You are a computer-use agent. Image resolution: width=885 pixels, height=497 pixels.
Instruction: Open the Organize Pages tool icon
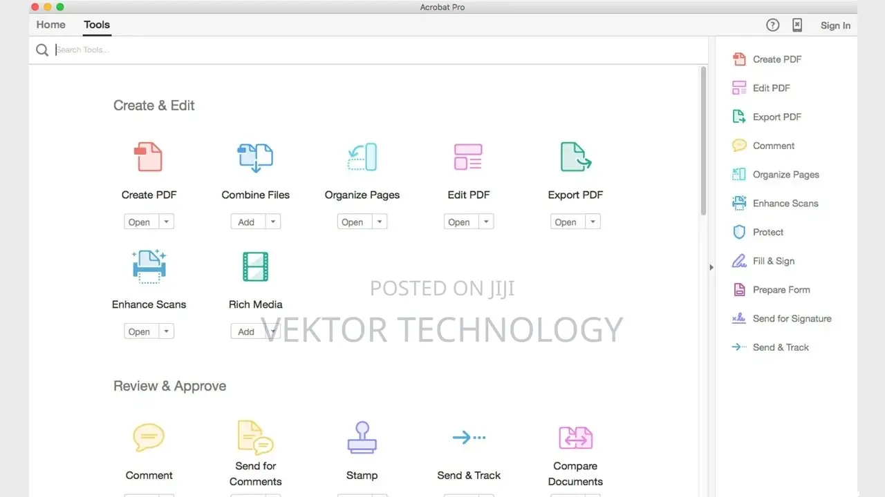coord(362,157)
